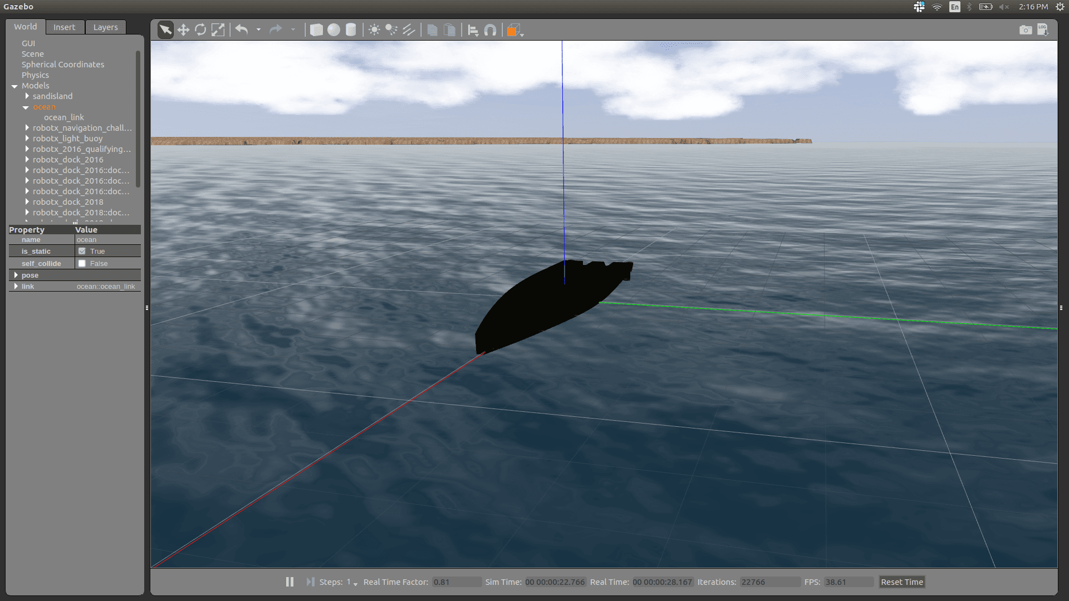
Task: Click the Reset Time button
Action: pos(901,582)
